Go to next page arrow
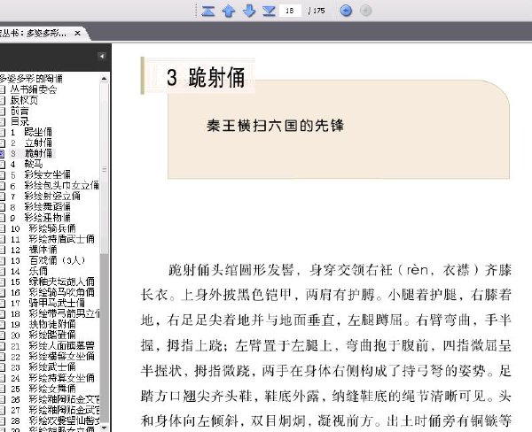Screen dimensions: 532x432 point(249,11)
